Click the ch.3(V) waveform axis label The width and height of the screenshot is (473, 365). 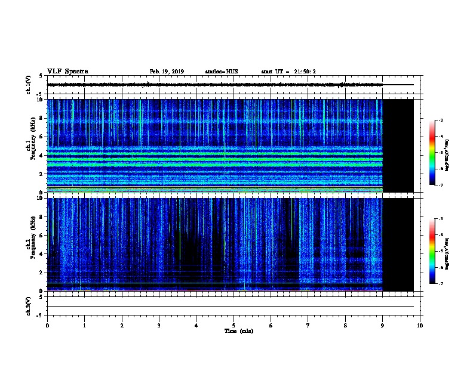(28, 306)
